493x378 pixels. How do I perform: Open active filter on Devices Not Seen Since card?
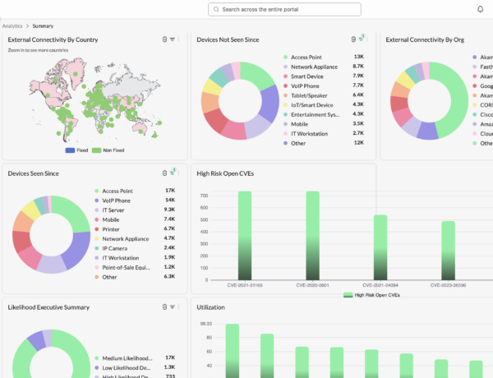tap(362, 39)
